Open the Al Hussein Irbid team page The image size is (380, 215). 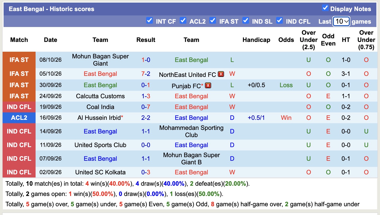tap(99, 118)
